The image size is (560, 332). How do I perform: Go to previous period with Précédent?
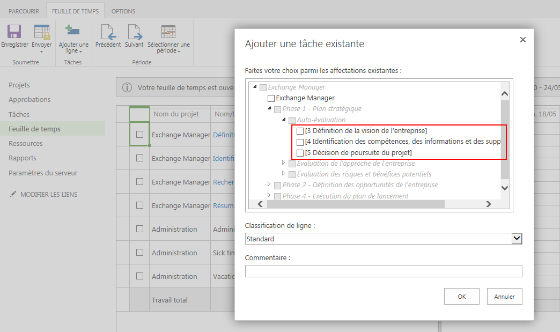tap(108, 32)
